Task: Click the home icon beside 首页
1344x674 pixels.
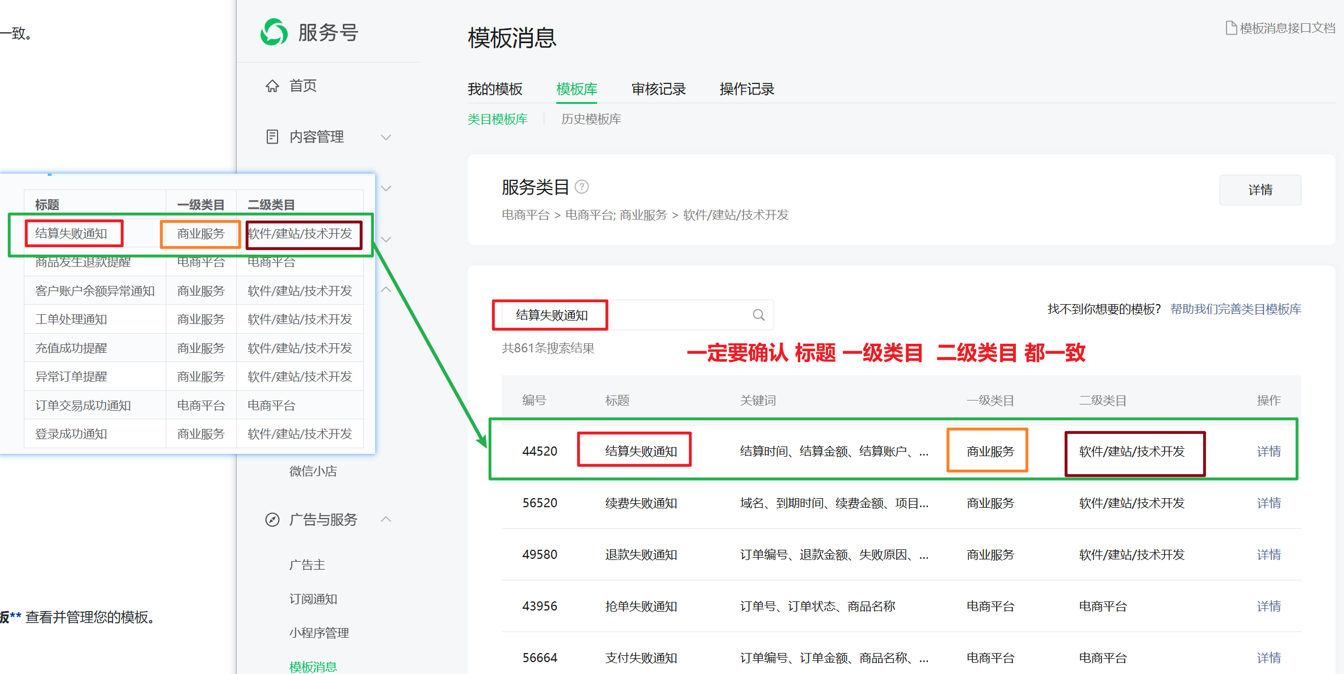Action: point(272,86)
